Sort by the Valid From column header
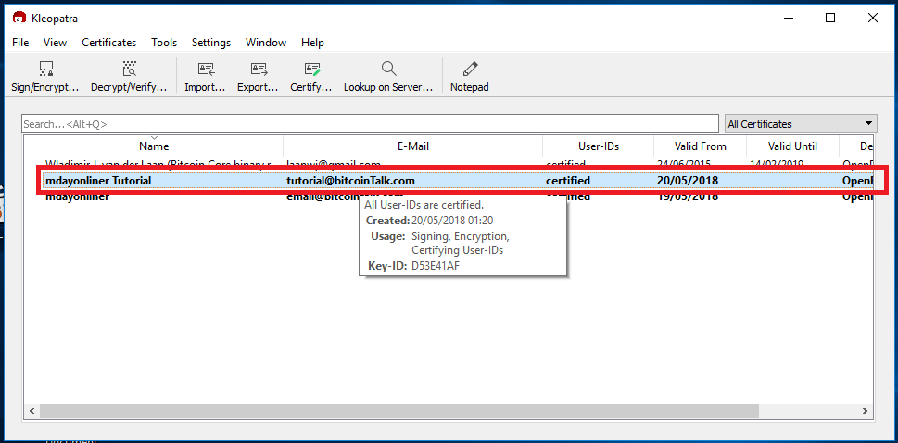This screenshot has height=443, width=898. [700, 146]
